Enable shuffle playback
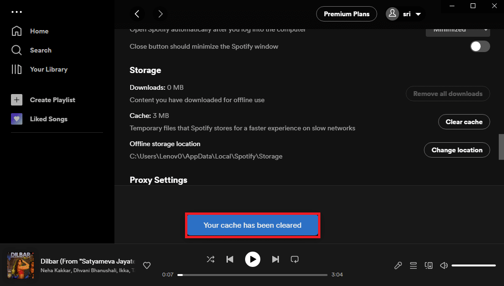The height and width of the screenshot is (286, 504). [211, 259]
